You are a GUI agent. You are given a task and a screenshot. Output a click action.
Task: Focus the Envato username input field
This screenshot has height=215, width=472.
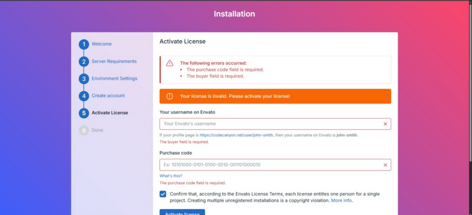point(275,124)
